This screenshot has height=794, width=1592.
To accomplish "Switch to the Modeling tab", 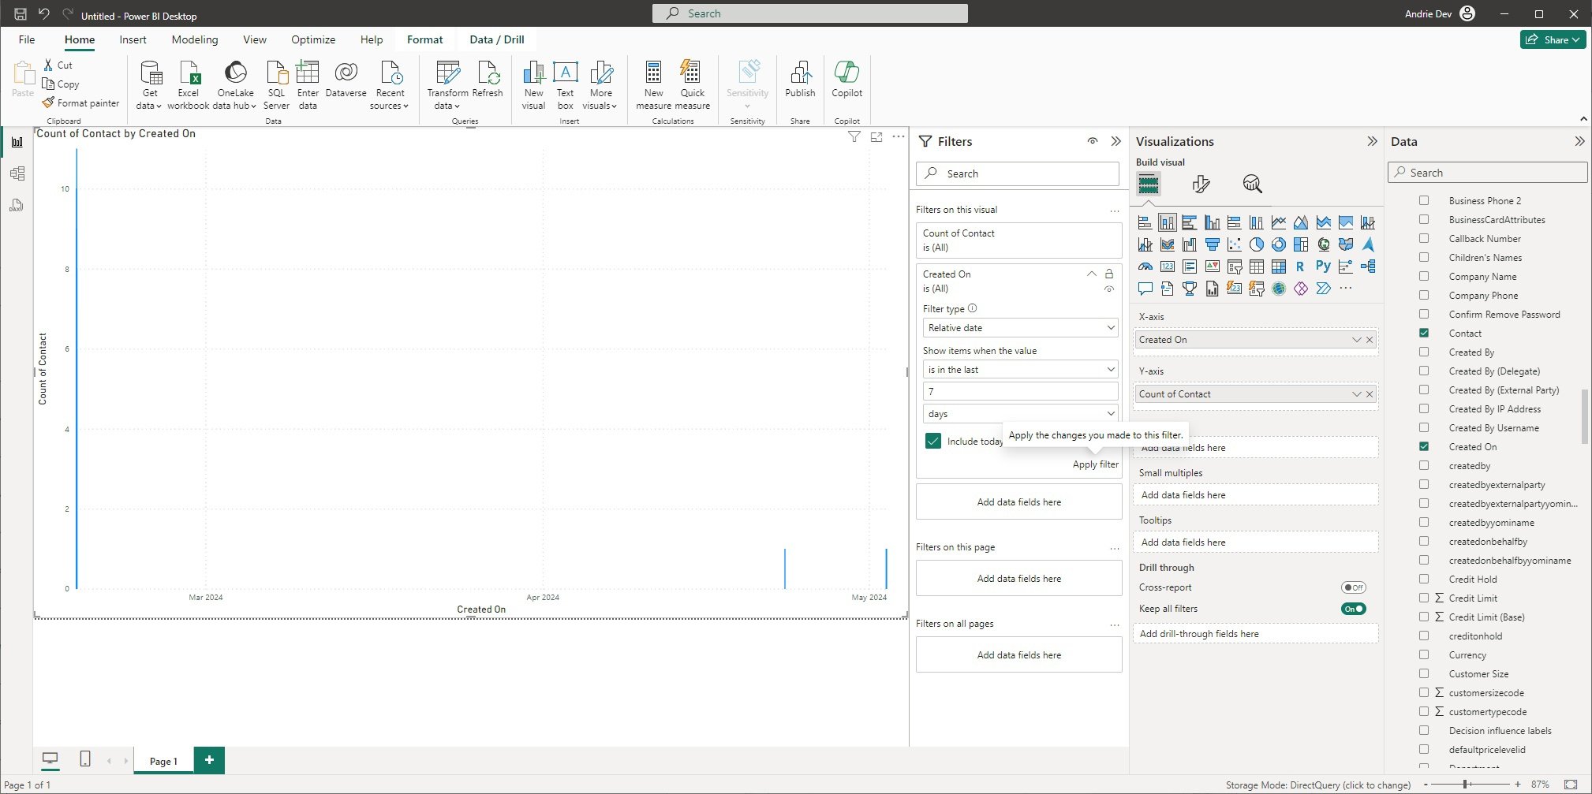I will pyautogui.click(x=195, y=39).
